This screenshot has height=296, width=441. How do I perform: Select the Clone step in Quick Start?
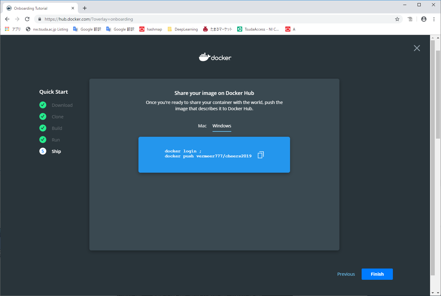[58, 117]
